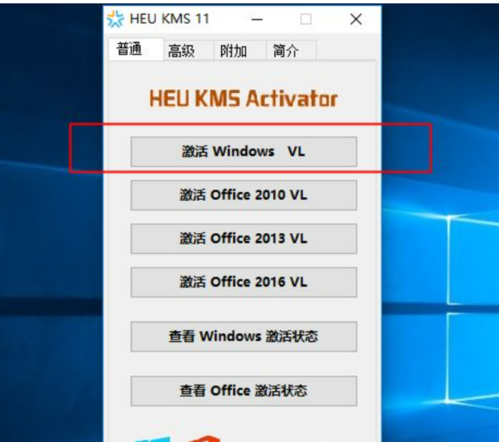This screenshot has height=442, width=499.
Task: Click the orange Office logo at dialog bottom
Action: click(x=204, y=439)
